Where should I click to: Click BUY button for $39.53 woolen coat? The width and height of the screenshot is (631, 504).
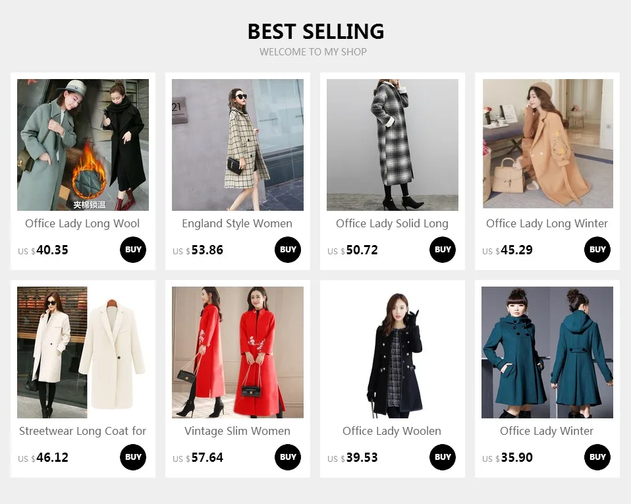pos(443,457)
